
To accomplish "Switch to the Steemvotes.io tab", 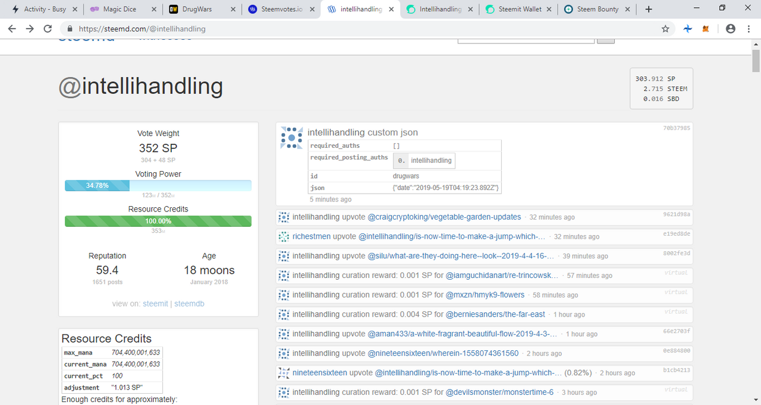I will click(x=281, y=9).
